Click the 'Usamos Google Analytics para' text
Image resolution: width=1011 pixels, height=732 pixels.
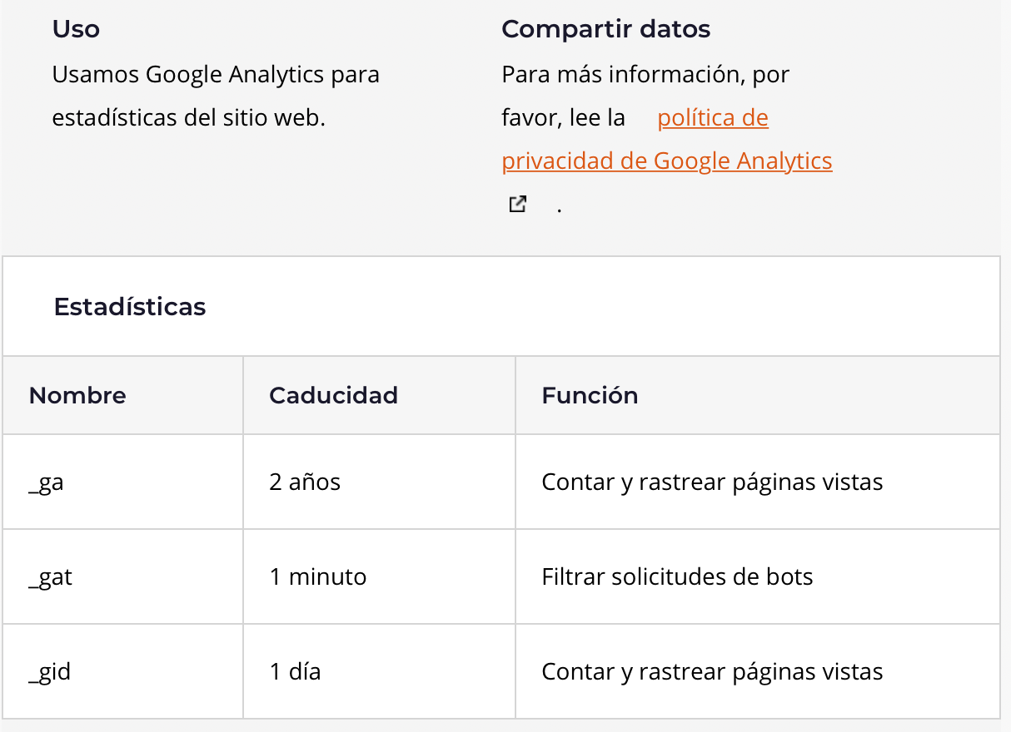point(216,75)
